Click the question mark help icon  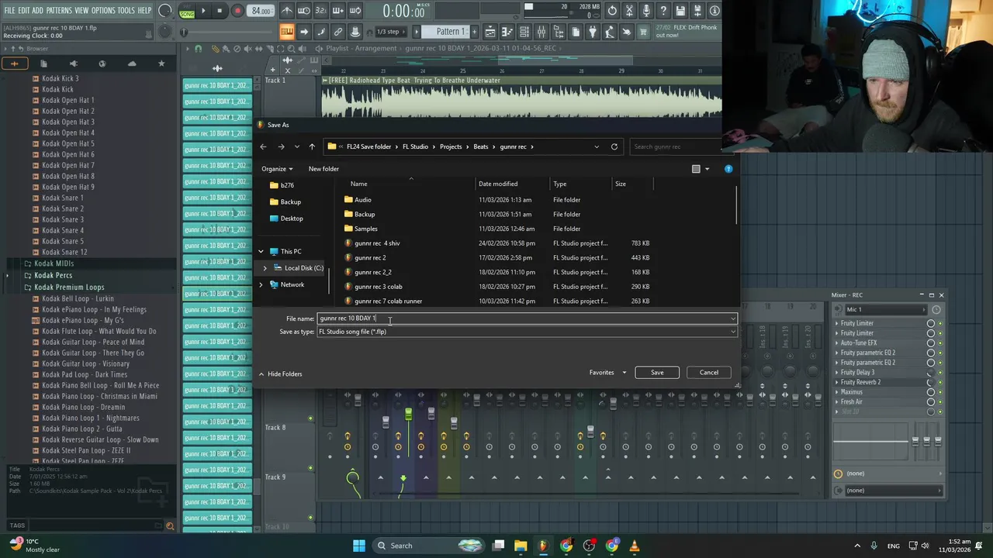click(x=663, y=11)
